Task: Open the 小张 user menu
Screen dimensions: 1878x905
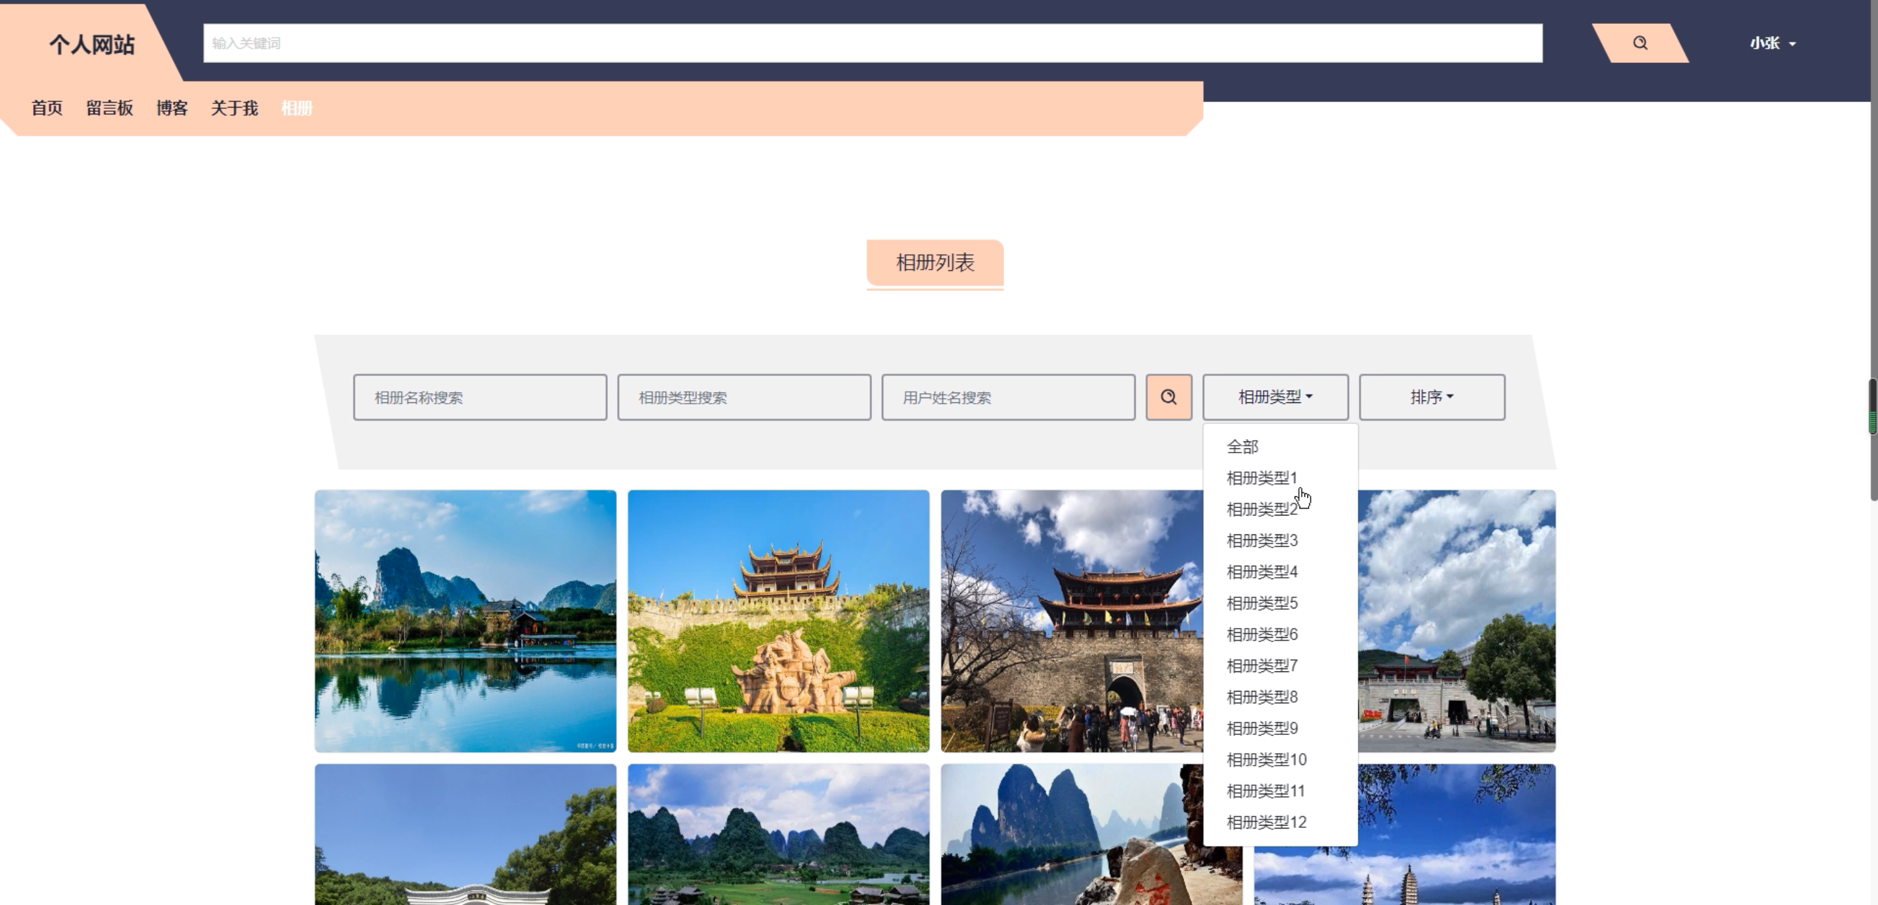Action: [x=1772, y=43]
